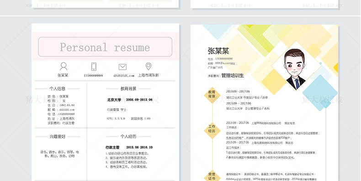Viewport: 361px width, 181px height.
Task: Click the 性别: 女 line
Action: [x=57, y=101]
